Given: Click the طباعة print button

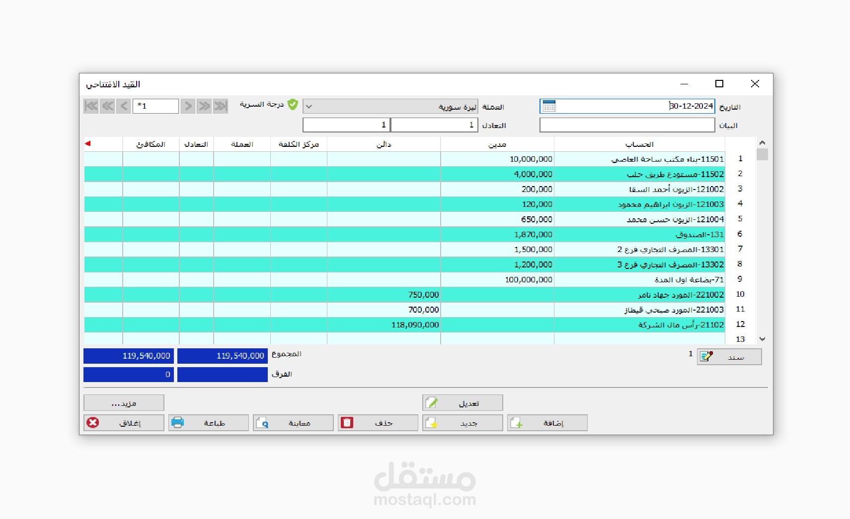Looking at the screenshot, I should (209, 423).
